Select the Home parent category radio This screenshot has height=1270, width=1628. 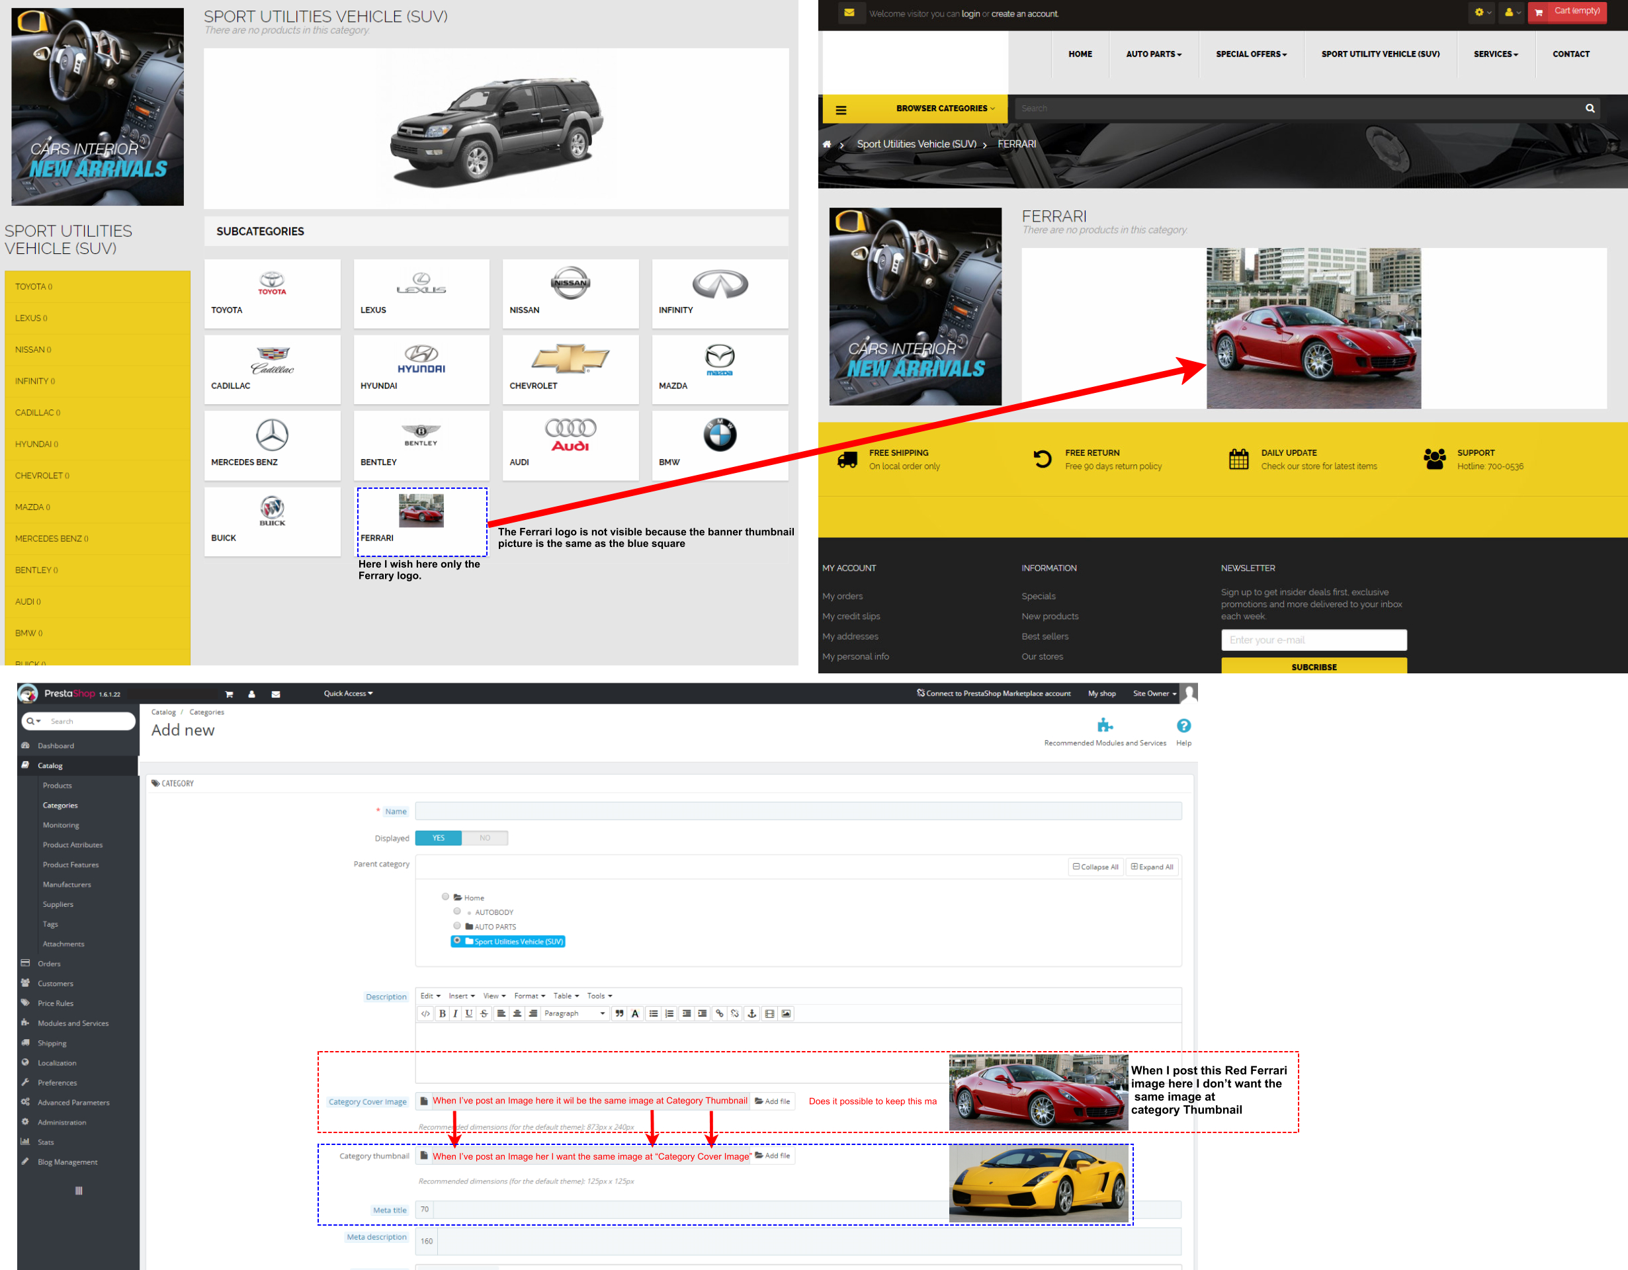pos(445,896)
